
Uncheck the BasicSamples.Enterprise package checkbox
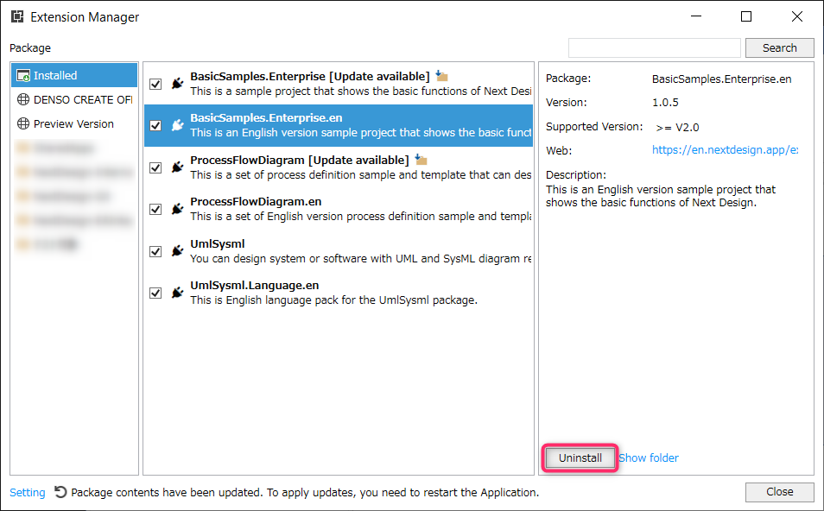(x=155, y=84)
